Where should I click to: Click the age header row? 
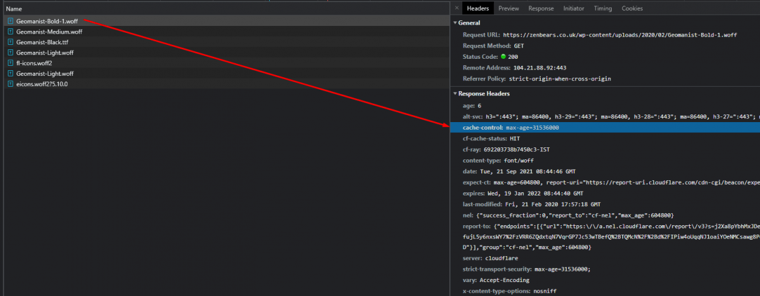(x=605, y=106)
